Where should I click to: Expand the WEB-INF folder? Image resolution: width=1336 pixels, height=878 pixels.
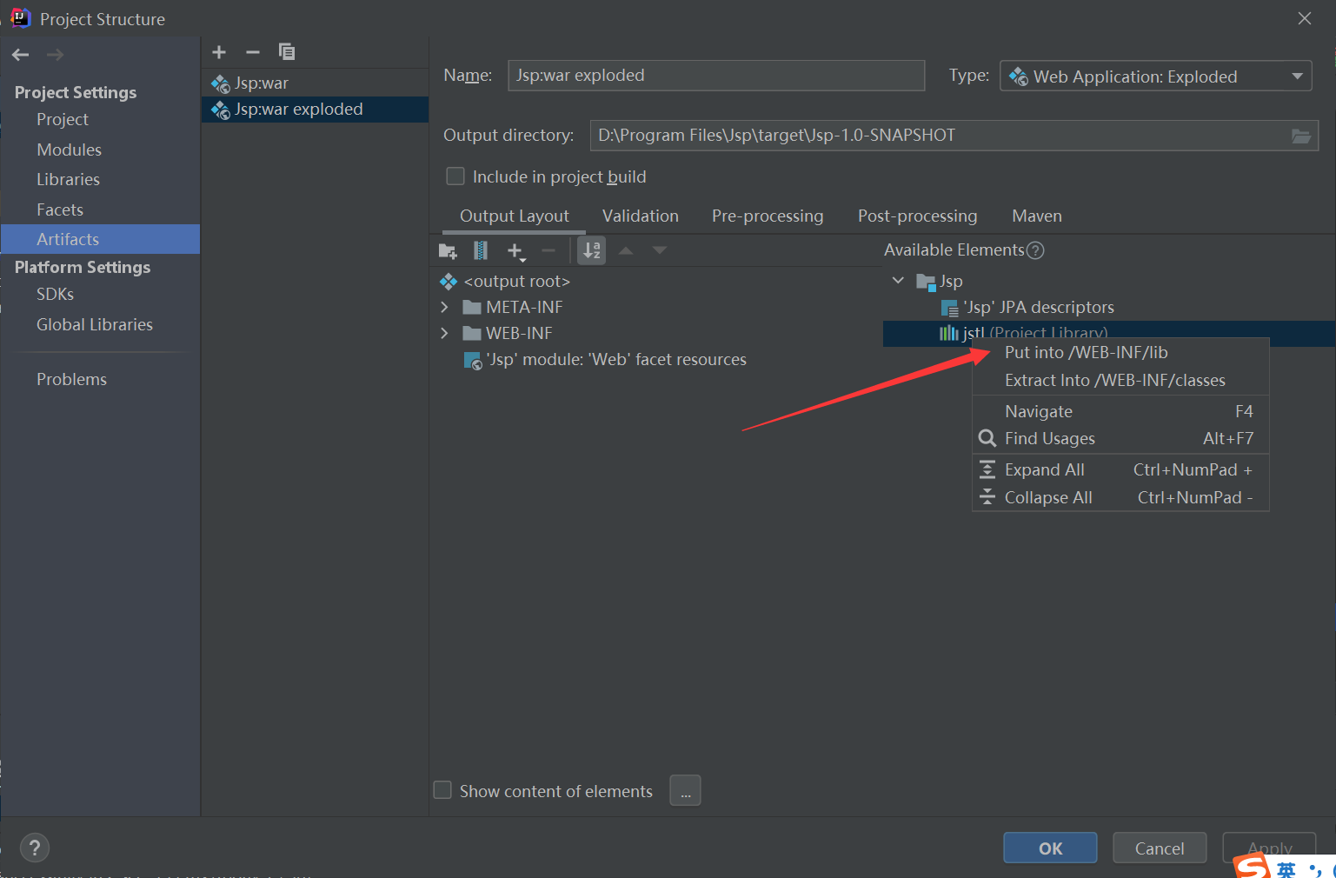445,334
